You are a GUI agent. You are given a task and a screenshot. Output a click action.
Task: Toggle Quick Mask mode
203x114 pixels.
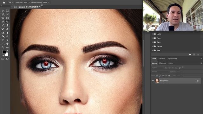[x=3, y=59]
